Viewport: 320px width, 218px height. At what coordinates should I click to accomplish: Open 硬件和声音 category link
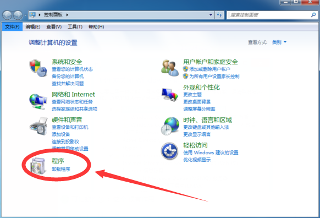click(67, 120)
